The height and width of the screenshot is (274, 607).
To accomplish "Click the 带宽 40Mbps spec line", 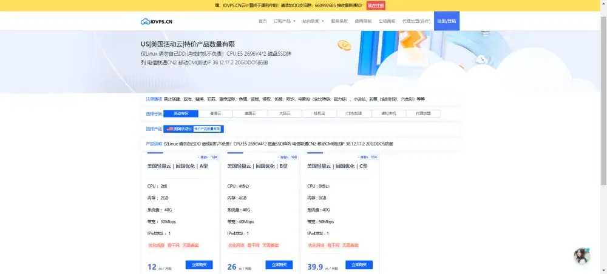I will [x=242, y=222].
